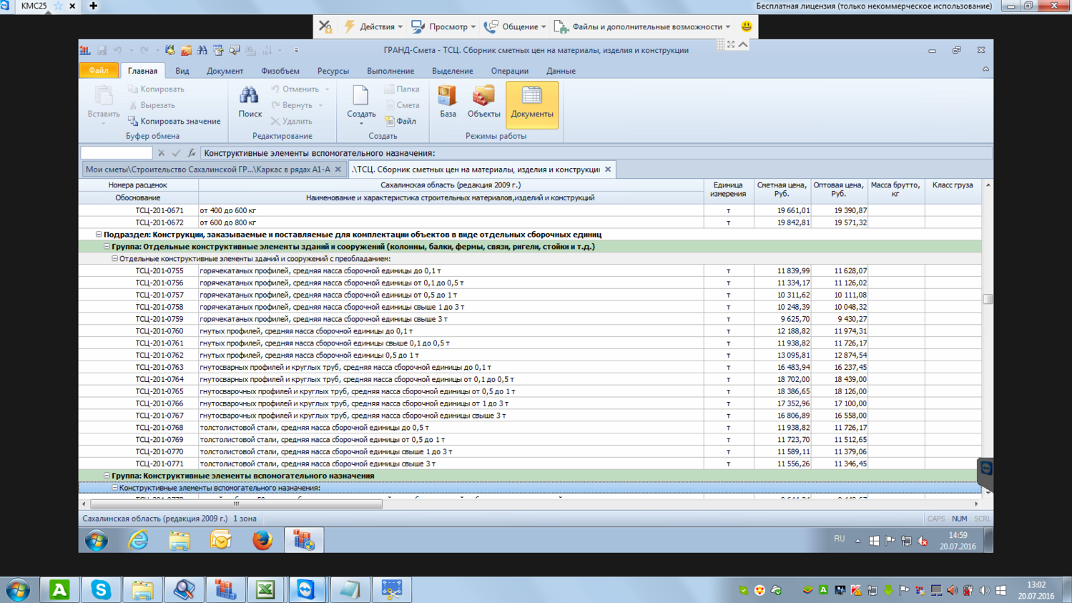The width and height of the screenshot is (1072, 603).
Task: Collapse Группа: Отдельные конструктивные элементы зданий
Action: tap(107, 247)
